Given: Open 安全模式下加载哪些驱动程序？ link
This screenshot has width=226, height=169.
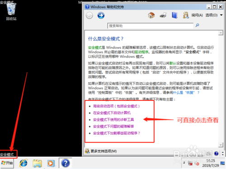Looking at the screenshot, I should [117, 133].
